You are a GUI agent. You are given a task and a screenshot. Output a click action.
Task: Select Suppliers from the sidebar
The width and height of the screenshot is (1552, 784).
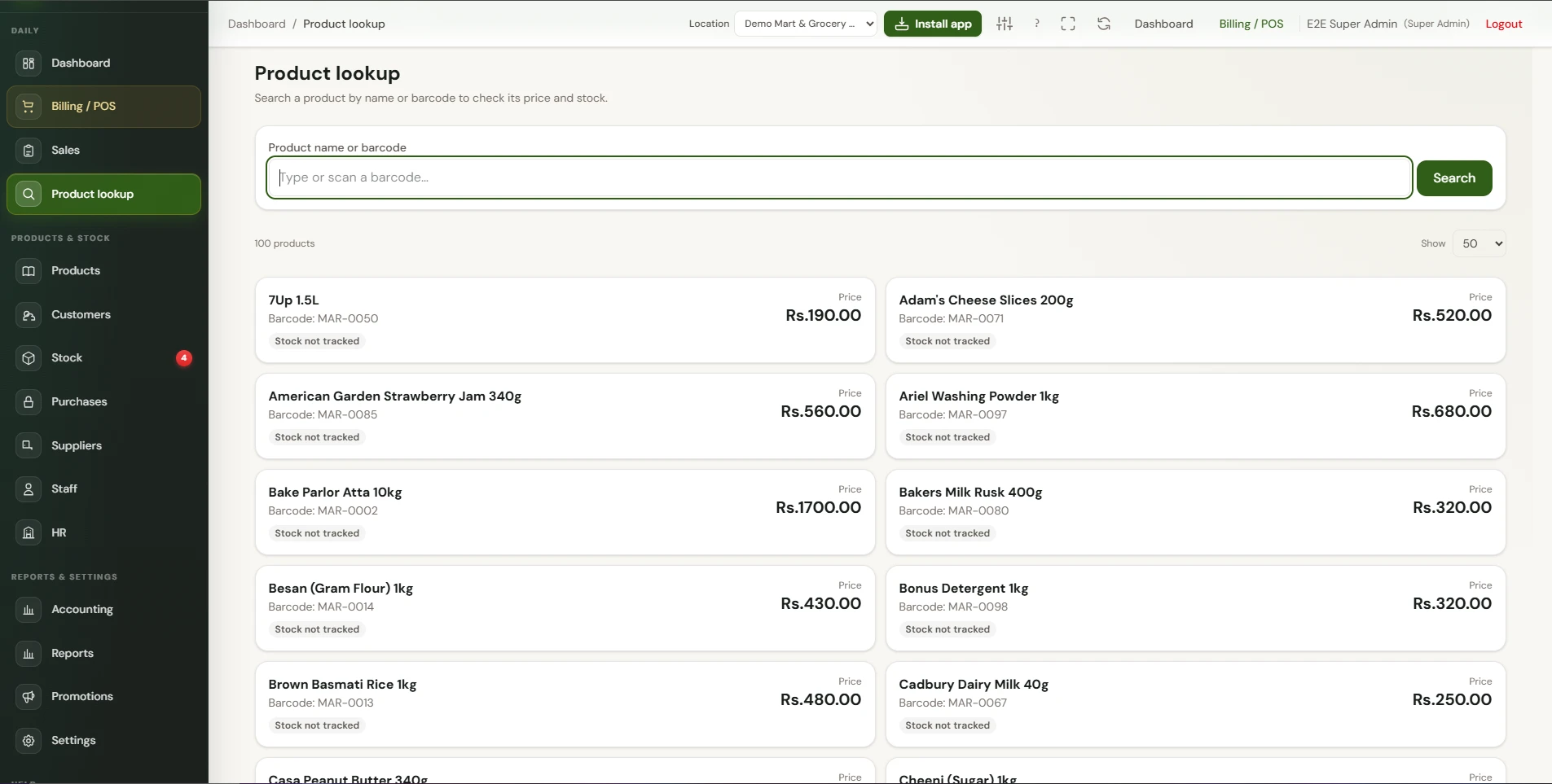click(103, 445)
